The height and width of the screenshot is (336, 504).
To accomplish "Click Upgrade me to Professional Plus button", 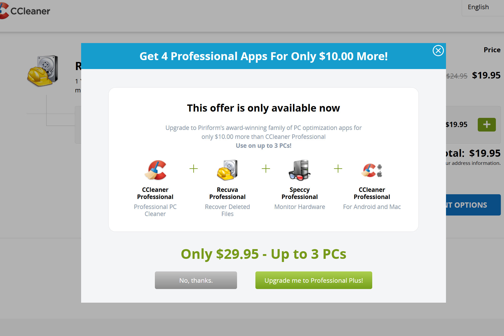I will (x=313, y=280).
